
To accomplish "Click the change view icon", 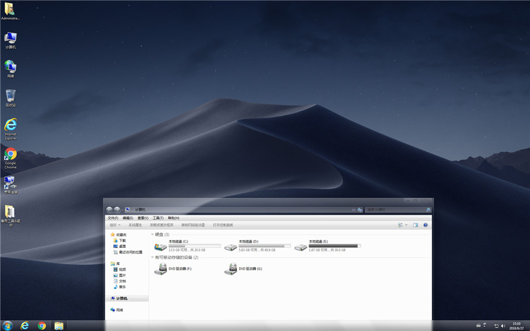I will 401,225.
